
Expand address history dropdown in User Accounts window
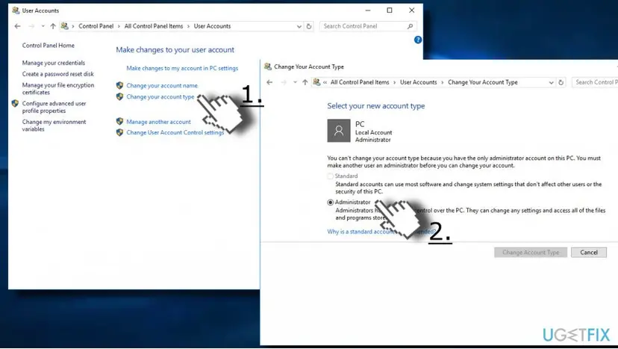click(x=299, y=26)
